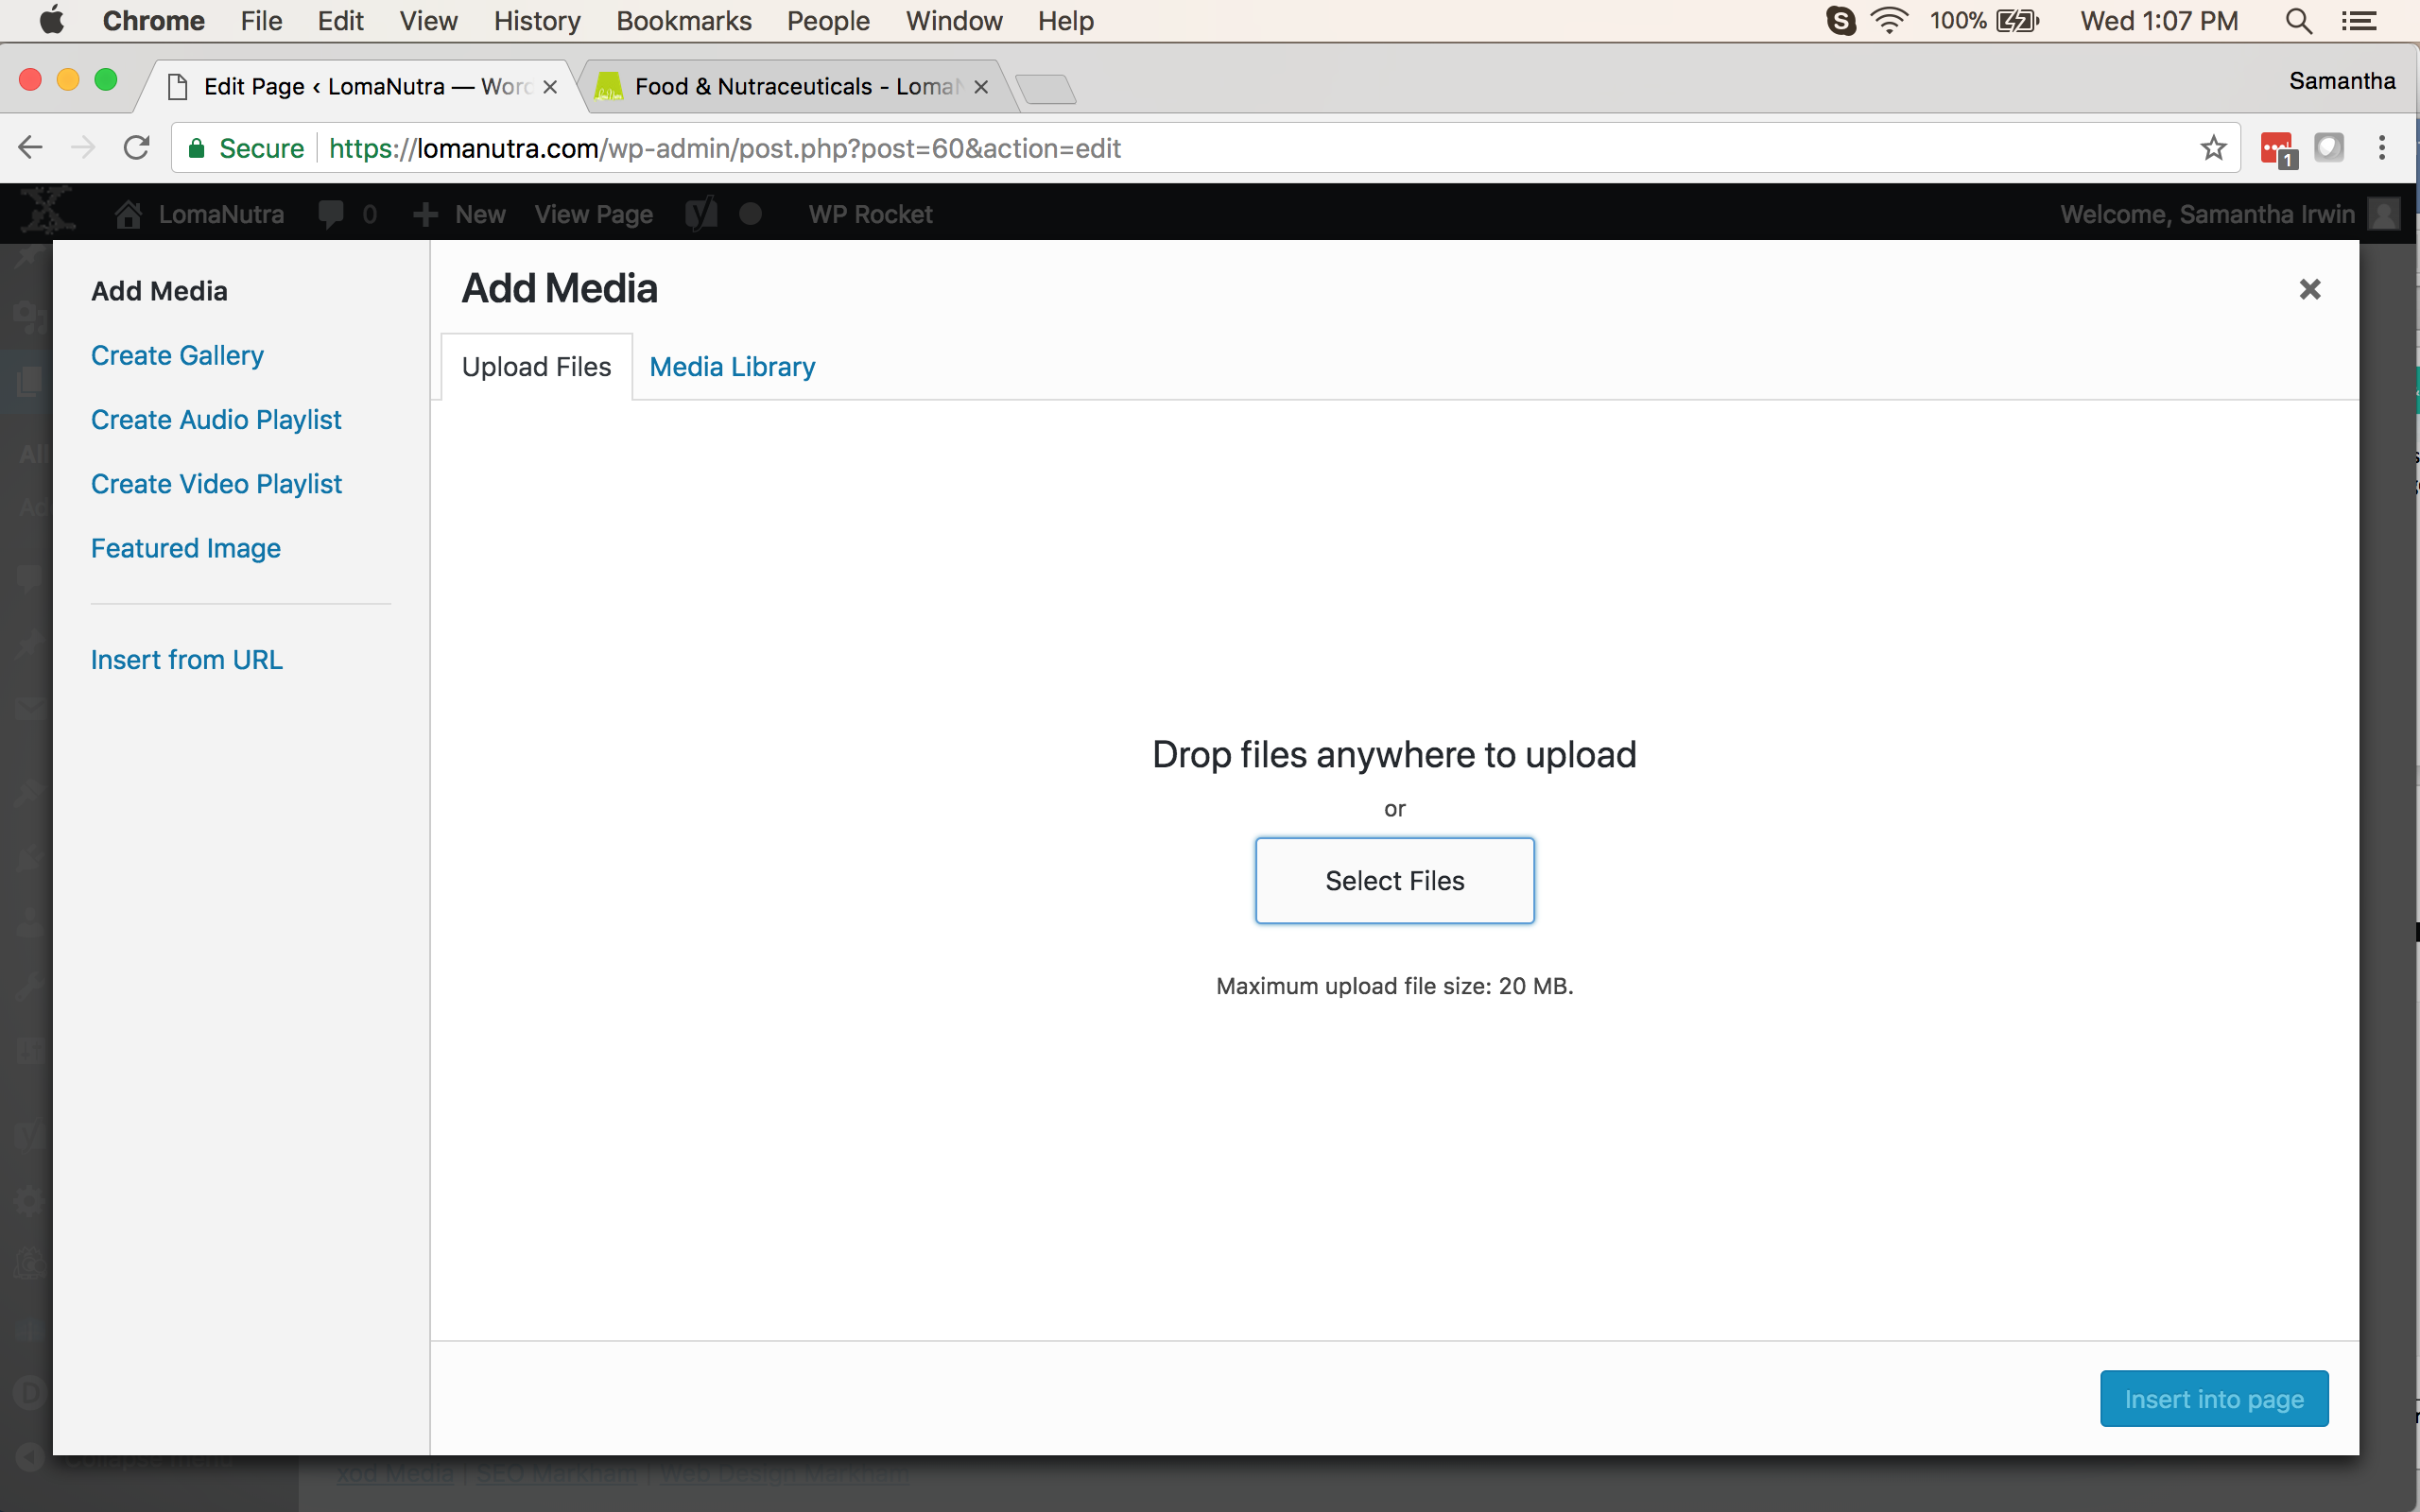This screenshot has height=1512, width=2420.
Task: Close the Add Media dialog
Action: (2309, 290)
